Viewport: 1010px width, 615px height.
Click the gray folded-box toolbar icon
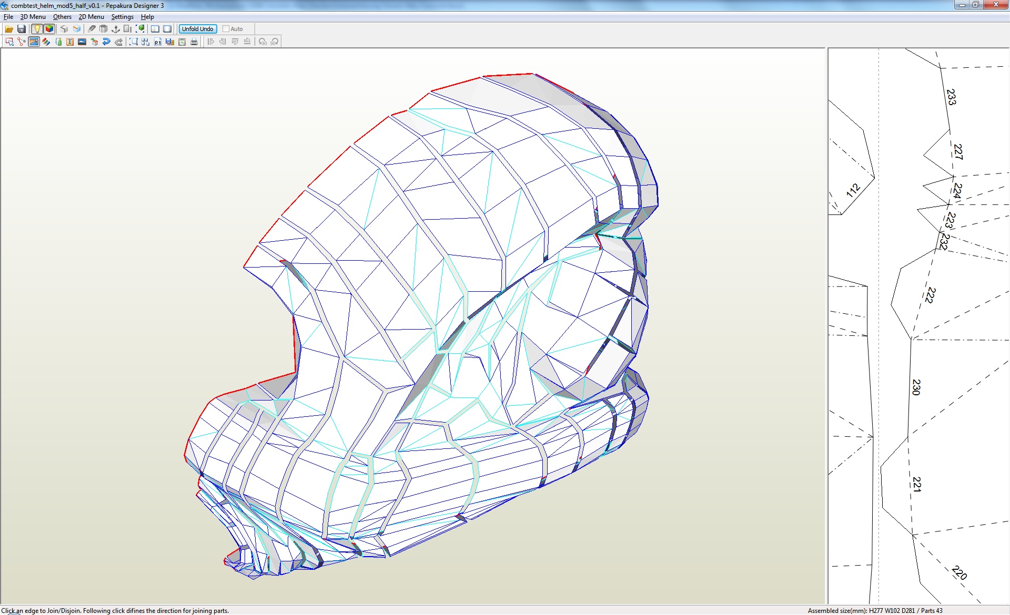click(x=64, y=29)
